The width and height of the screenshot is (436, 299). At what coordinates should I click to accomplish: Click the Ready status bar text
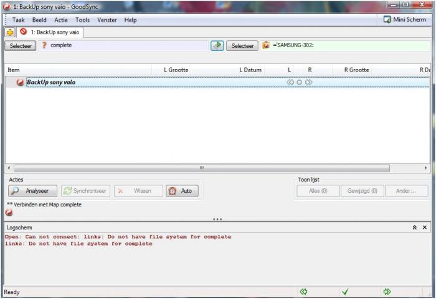click(x=12, y=292)
